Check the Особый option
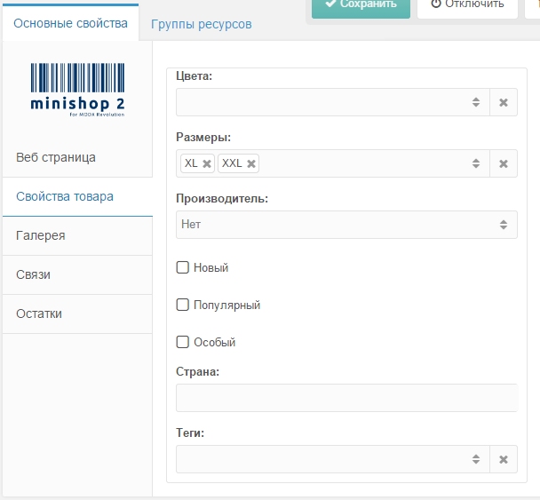The width and height of the screenshot is (540, 500). (183, 342)
